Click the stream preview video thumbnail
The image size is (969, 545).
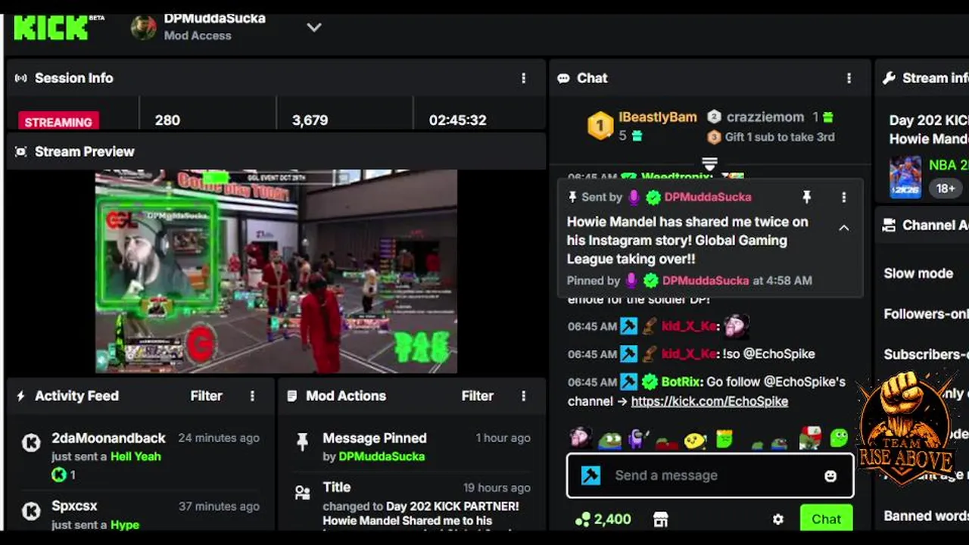(276, 271)
